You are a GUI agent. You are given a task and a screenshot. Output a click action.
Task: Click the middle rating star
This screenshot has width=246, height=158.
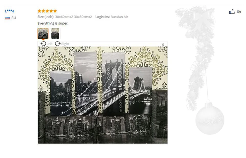coord(47,11)
